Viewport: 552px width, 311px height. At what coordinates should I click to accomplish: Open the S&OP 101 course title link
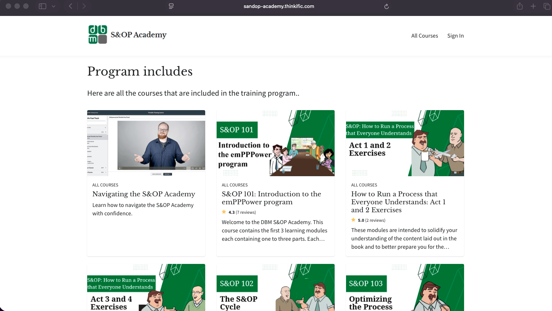point(271,198)
